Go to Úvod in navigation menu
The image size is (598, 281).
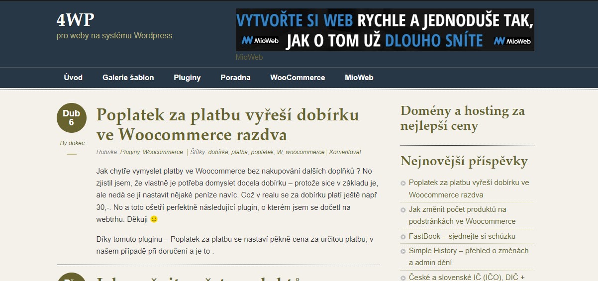73,78
